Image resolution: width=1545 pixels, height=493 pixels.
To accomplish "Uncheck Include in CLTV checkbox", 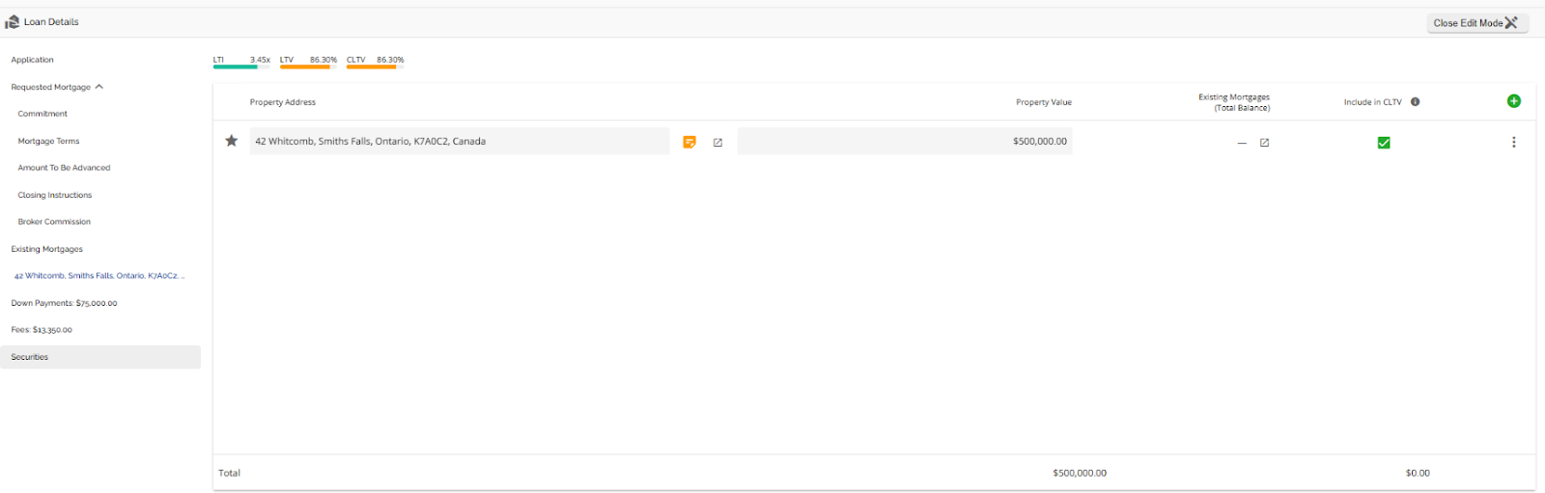I will (1384, 143).
